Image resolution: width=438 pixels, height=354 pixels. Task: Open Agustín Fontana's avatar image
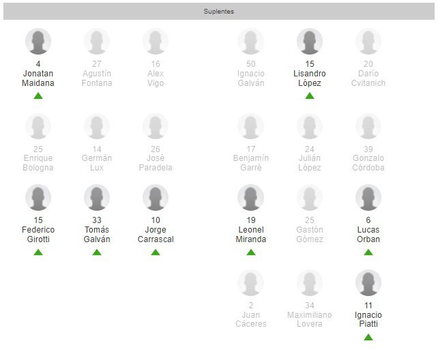click(97, 42)
